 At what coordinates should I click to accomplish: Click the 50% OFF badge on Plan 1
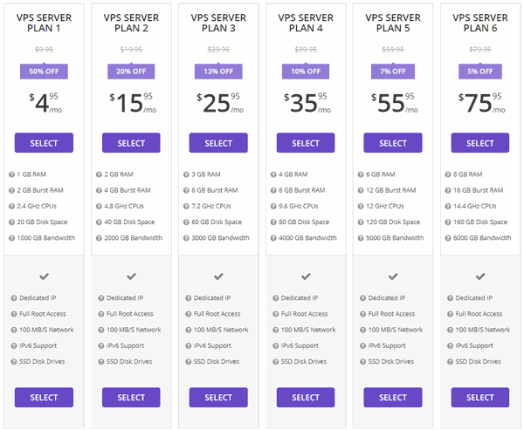(44, 72)
